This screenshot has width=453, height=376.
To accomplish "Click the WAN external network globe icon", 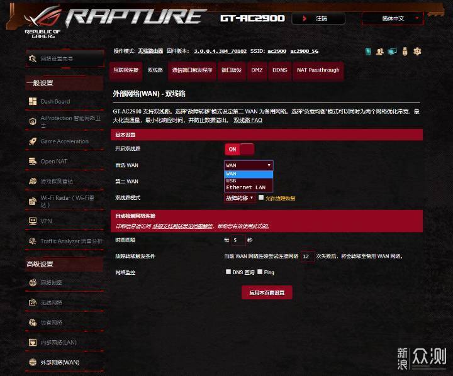I will pyautogui.click(x=33, y=362).
